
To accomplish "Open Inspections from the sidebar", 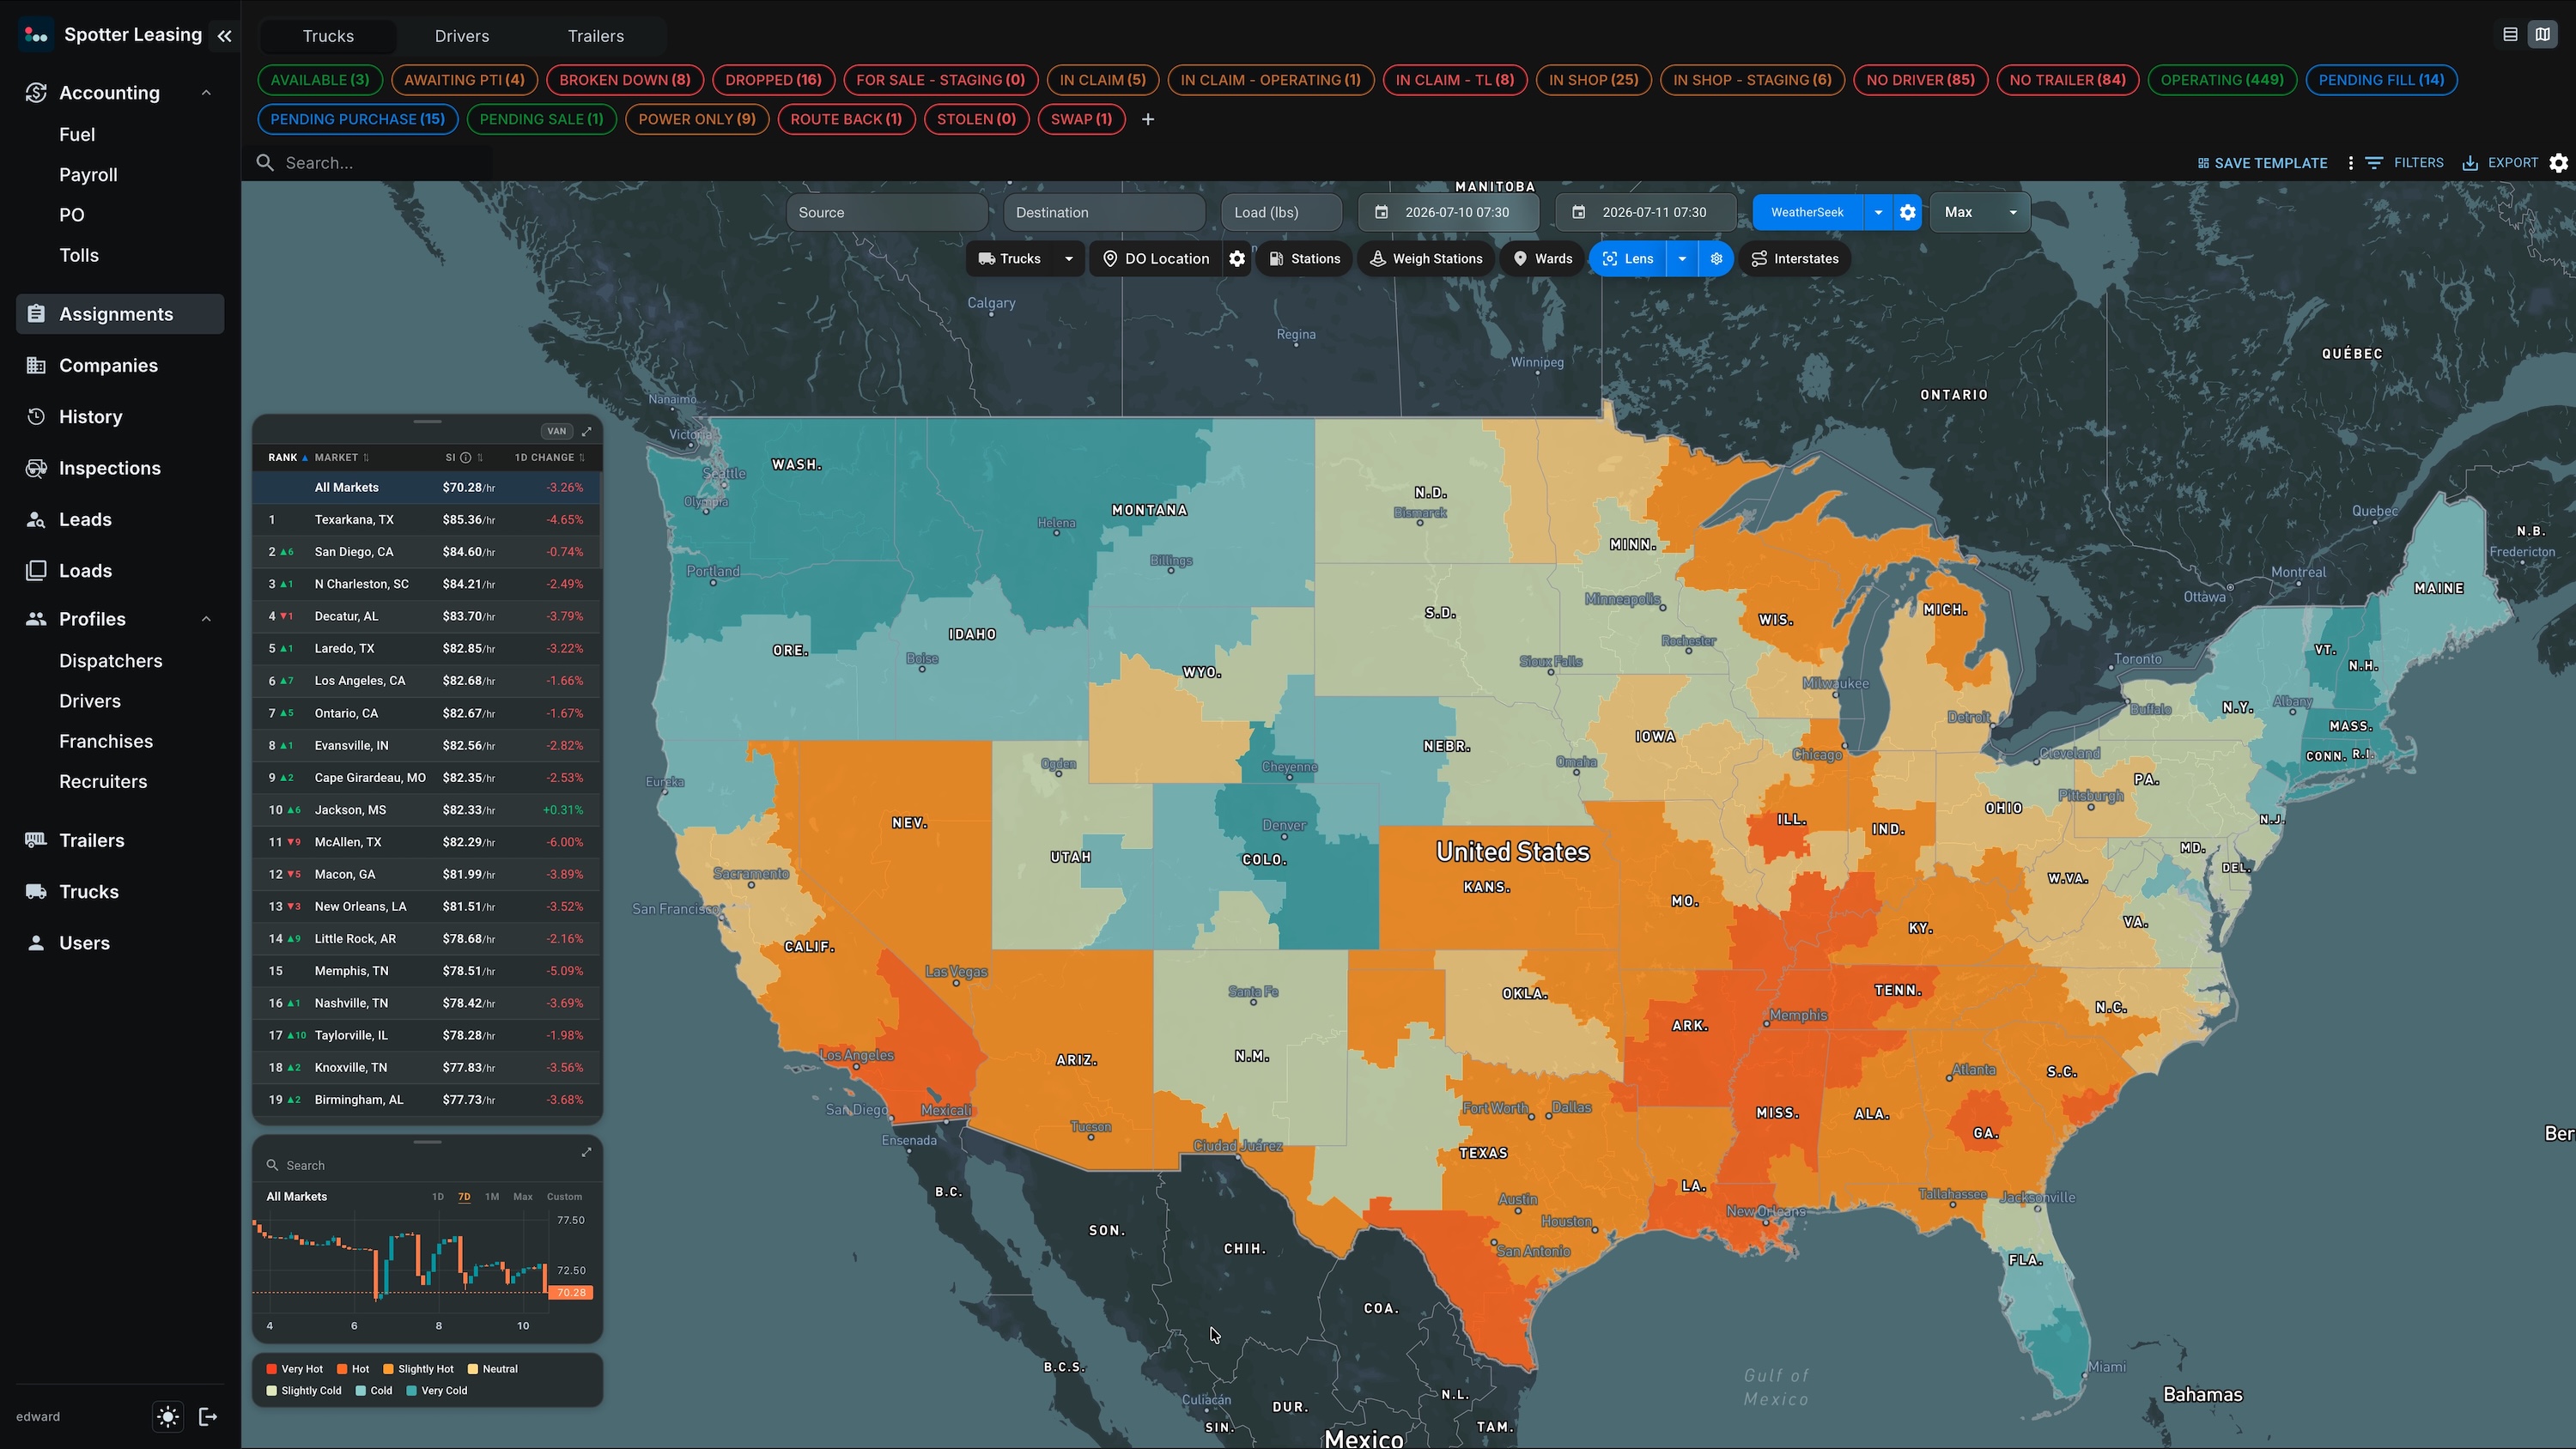I will (120, 468).
